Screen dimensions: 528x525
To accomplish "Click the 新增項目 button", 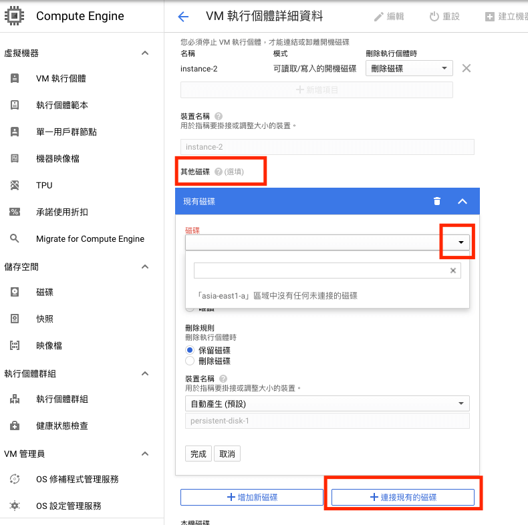I will click(x=317, y=90).
